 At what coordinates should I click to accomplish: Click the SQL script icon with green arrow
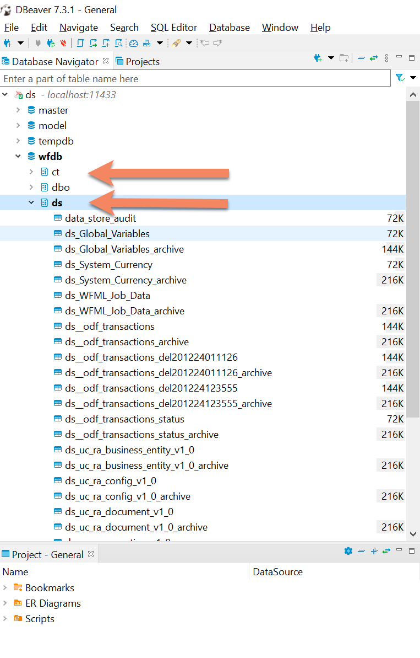tap(93, 43)
